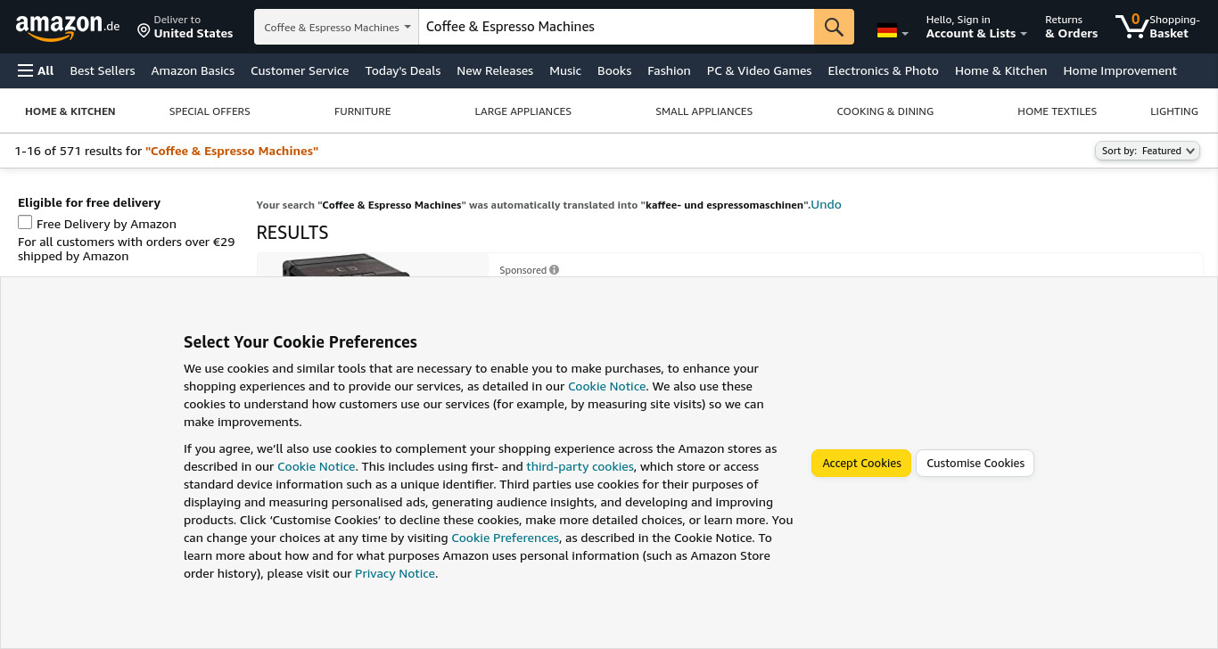Viewport: 1218px width, 649px height.
Task: Open Amazon Basics in navigation bar
Action: point(193,70)
